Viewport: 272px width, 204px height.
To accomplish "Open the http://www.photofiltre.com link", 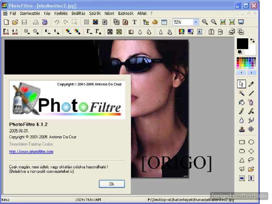I will pos(31,152).
